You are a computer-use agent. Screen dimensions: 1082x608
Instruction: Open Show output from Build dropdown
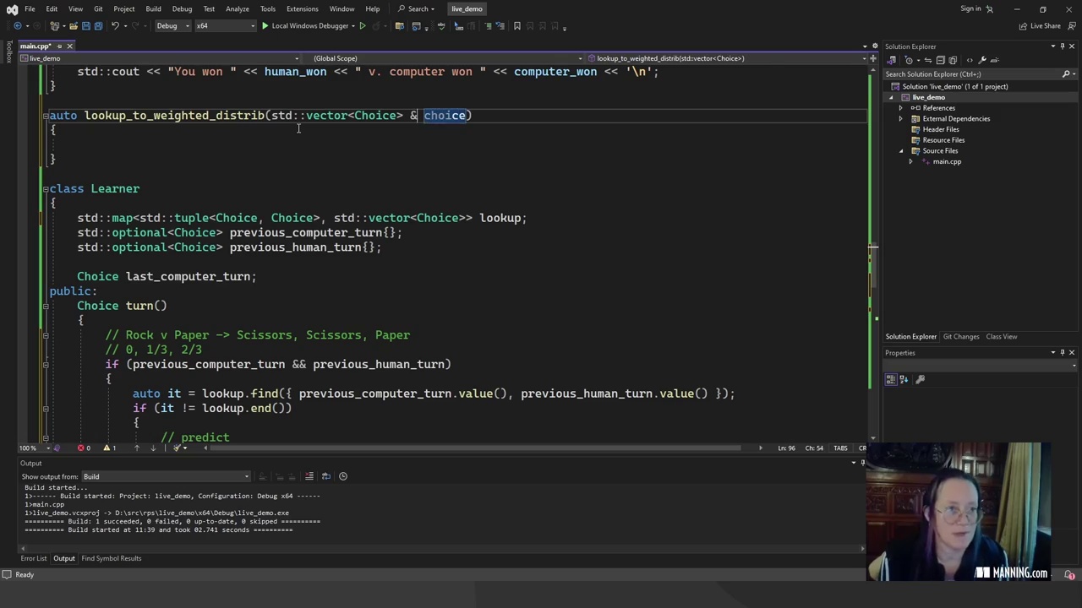pyautogui.click(x=166, y=476)
